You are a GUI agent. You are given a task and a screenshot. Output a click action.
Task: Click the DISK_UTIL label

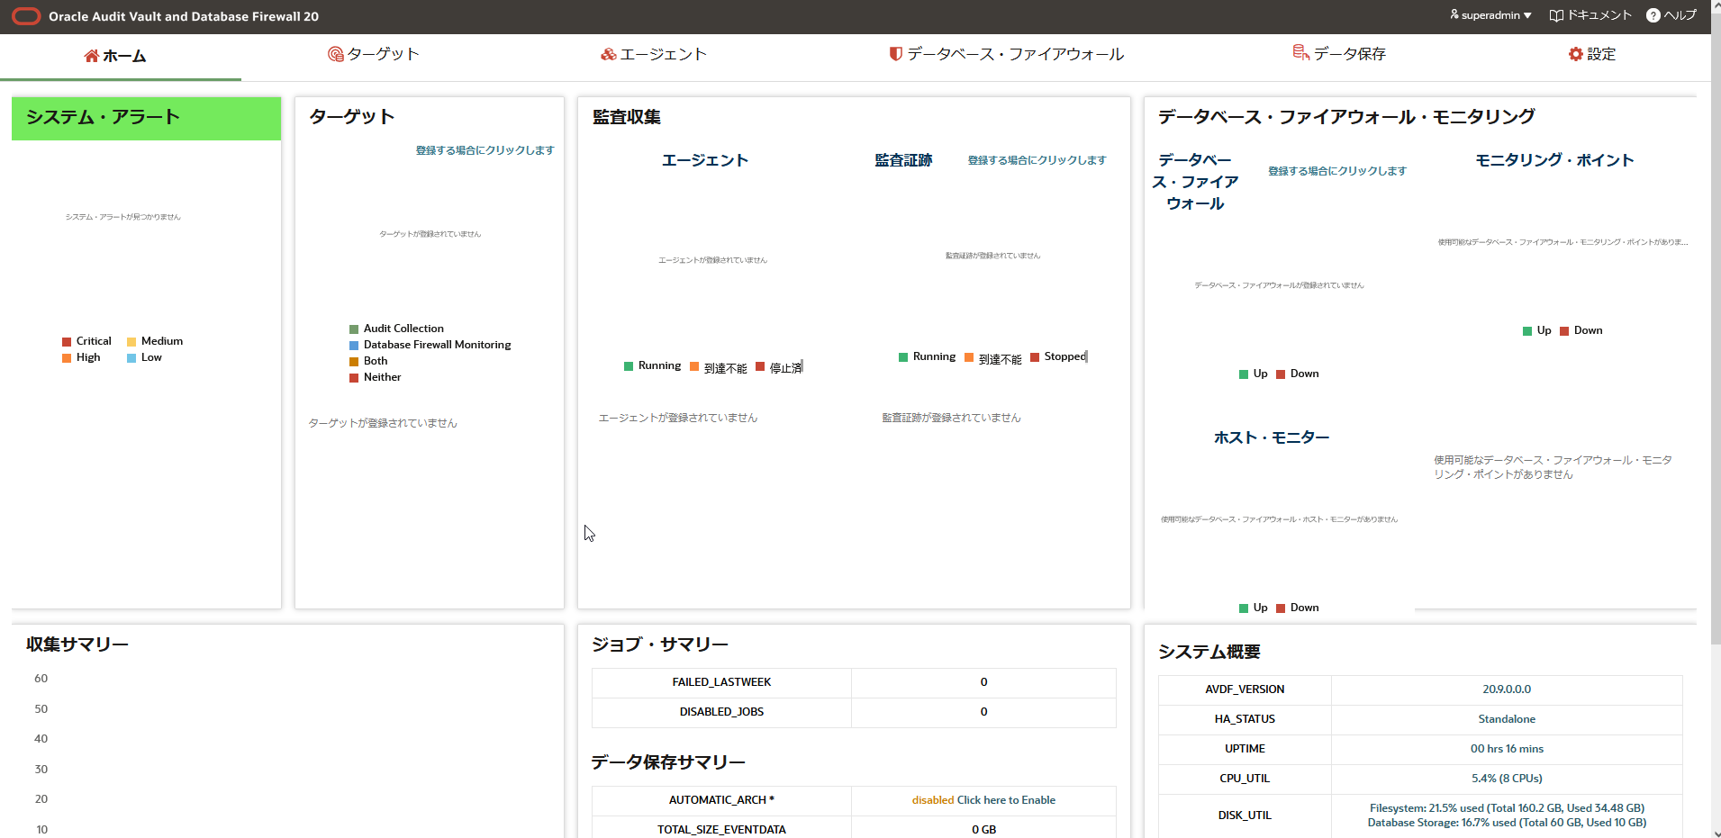pyautogui.click(x=1245, y=815)
